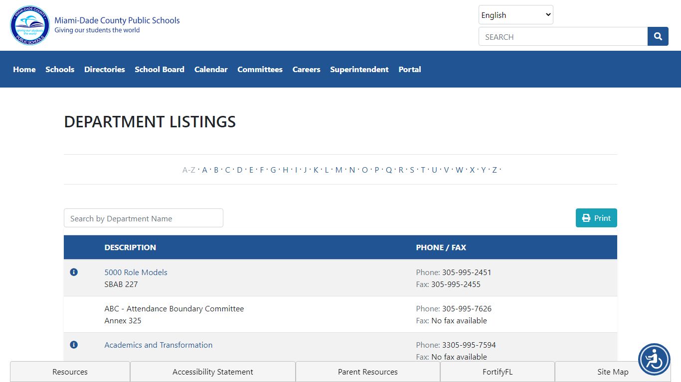Filter departments by letter O

(x=365, y=170)
